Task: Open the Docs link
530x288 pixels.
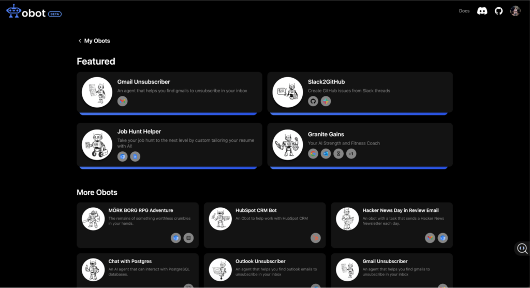Action: [464, 11]
